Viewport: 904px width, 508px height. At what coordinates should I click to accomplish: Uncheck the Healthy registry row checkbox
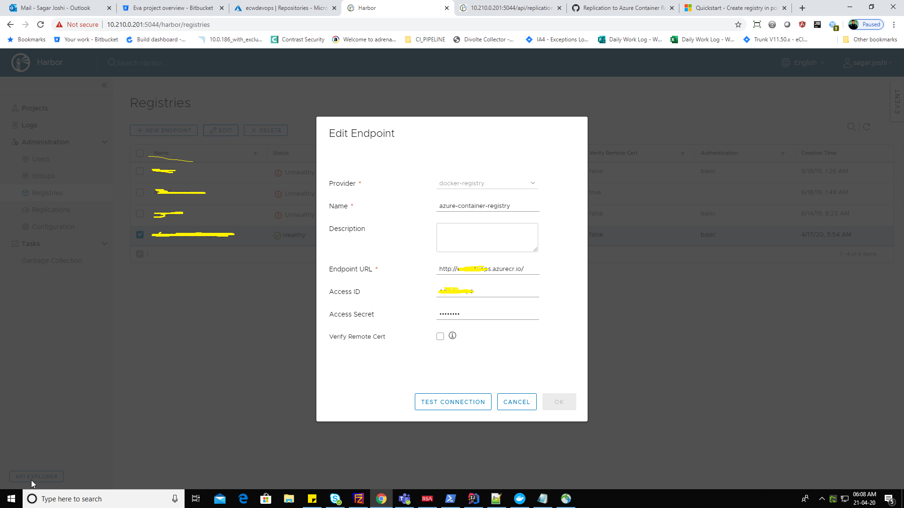point(140,235)
